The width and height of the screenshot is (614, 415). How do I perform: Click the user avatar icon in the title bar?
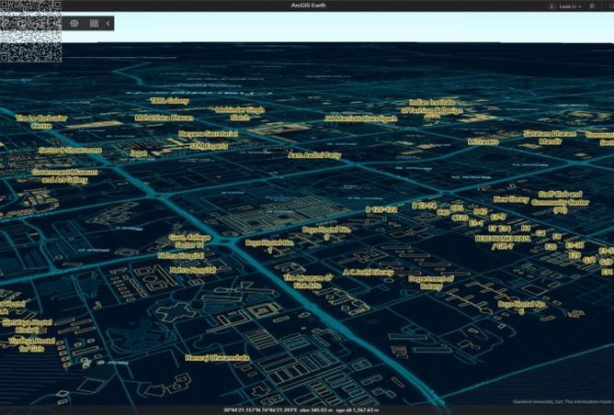[x=553, y=6]
